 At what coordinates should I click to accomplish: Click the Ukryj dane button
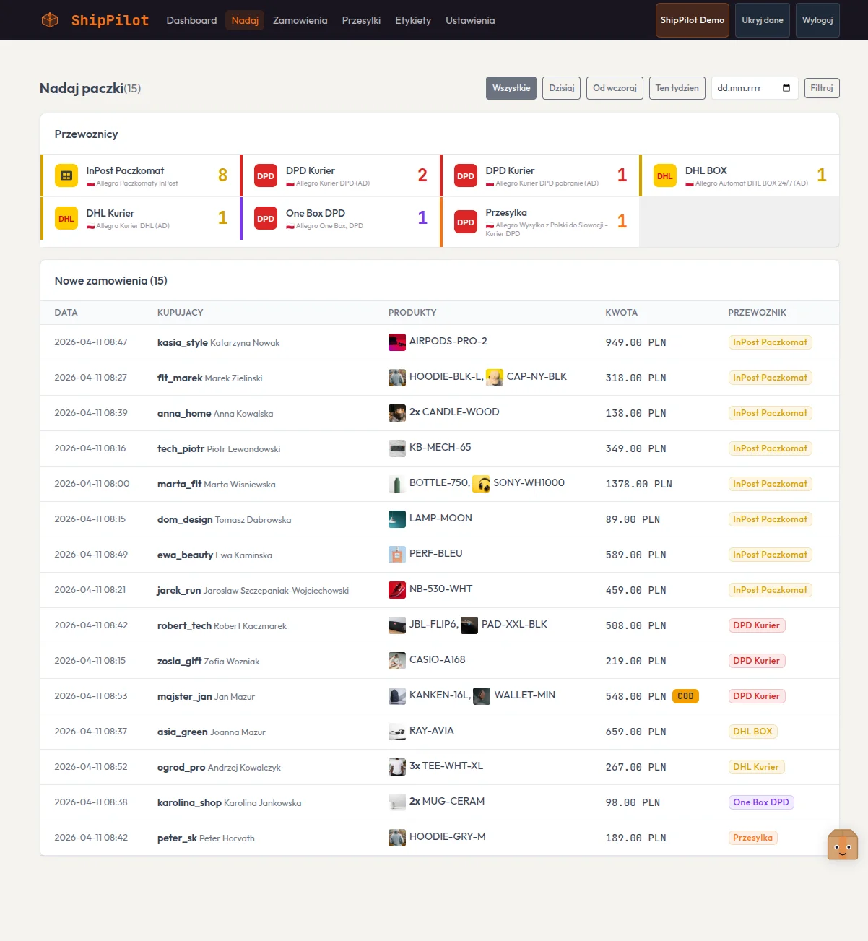(763, 20)
